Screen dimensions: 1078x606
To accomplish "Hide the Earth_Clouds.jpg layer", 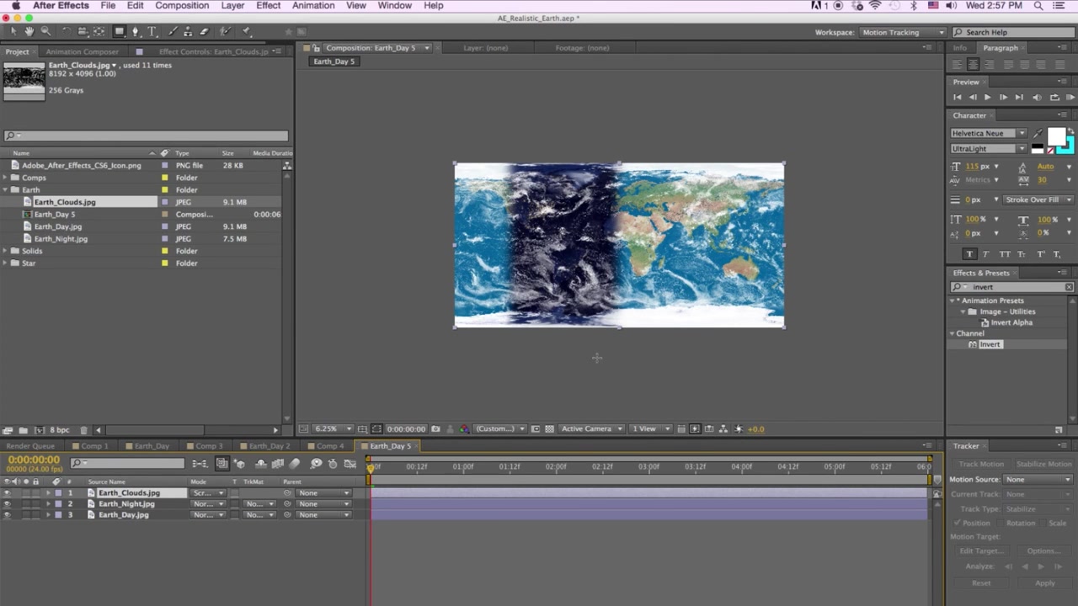I will click(7, 492).
